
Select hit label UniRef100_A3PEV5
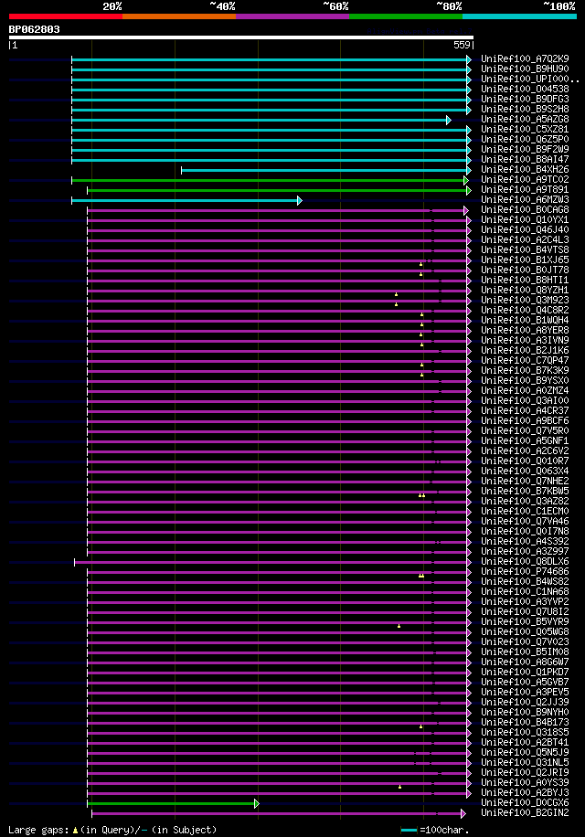point(525,693)
